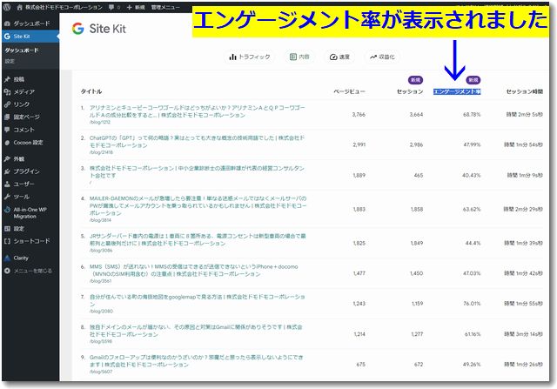The height and width of the screenshot is (389, 557).
Task: Click the 新規 badge above セッション
Action: 415,80
